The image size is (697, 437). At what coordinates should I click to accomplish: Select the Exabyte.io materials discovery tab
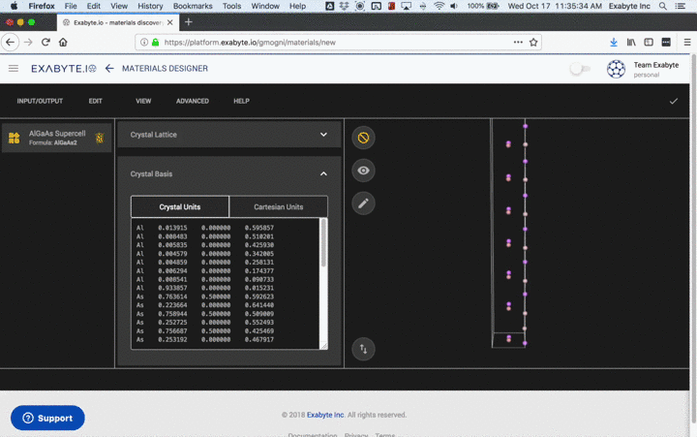[118, 22]
